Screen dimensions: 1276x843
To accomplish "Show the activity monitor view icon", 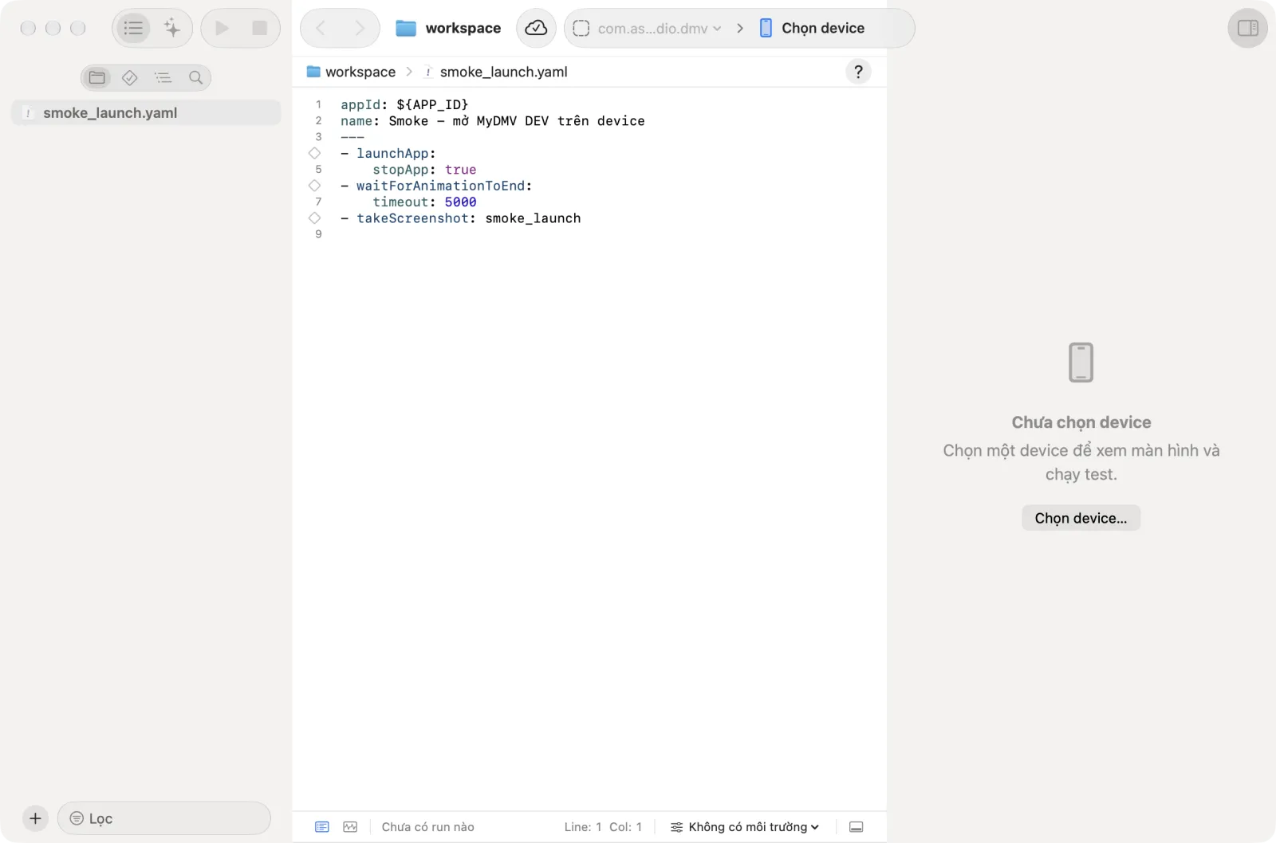I will point(350,827).
